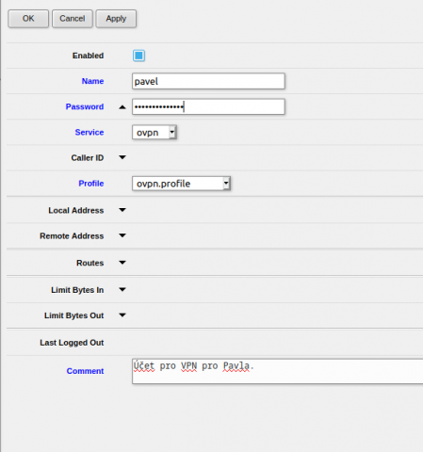
Task: Expand the Limit Bytes Out field
Action: 122,315
